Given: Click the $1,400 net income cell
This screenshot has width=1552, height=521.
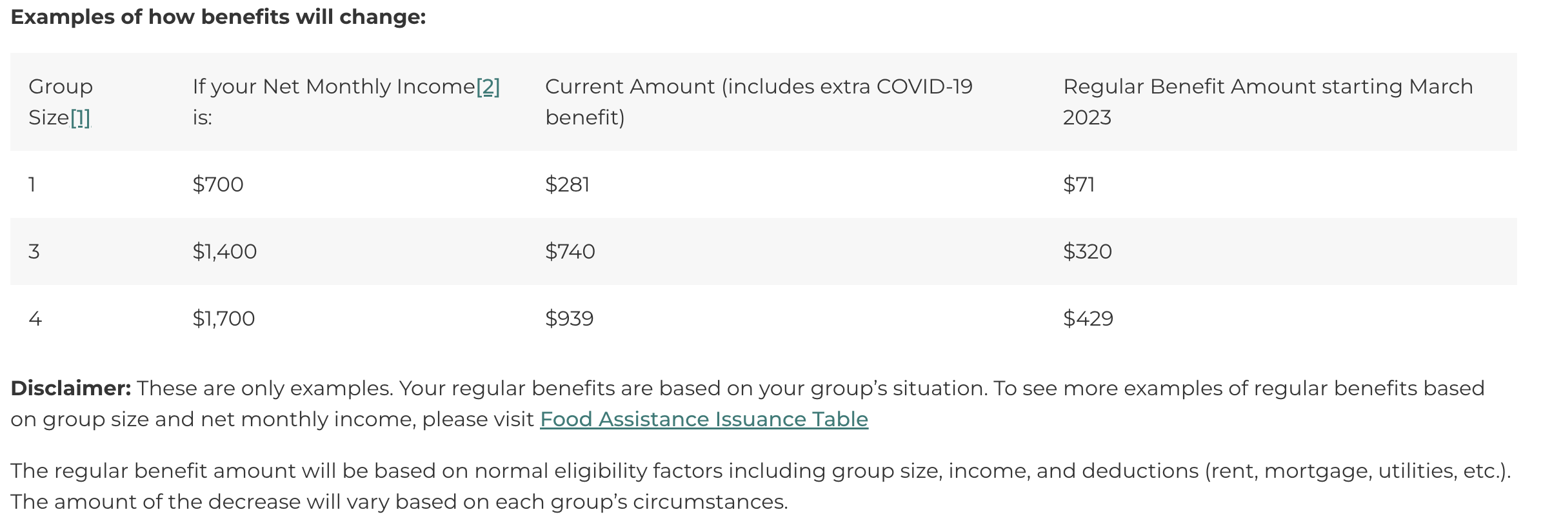Looking at the screenshot, I should point(224,251).
